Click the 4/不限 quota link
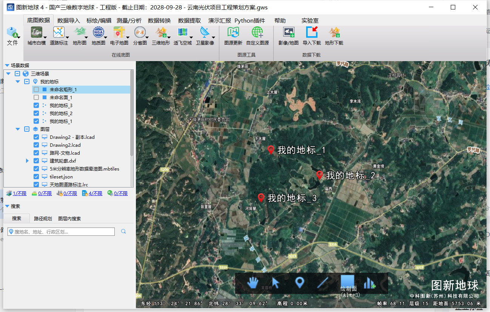The width and height of the screenshot is (490, 312). (95, 194)
